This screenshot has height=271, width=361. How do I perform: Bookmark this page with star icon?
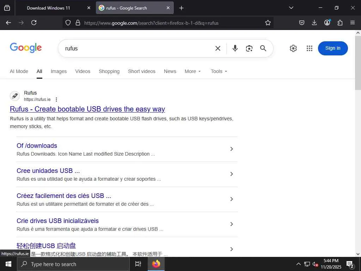tap(268, 23)
